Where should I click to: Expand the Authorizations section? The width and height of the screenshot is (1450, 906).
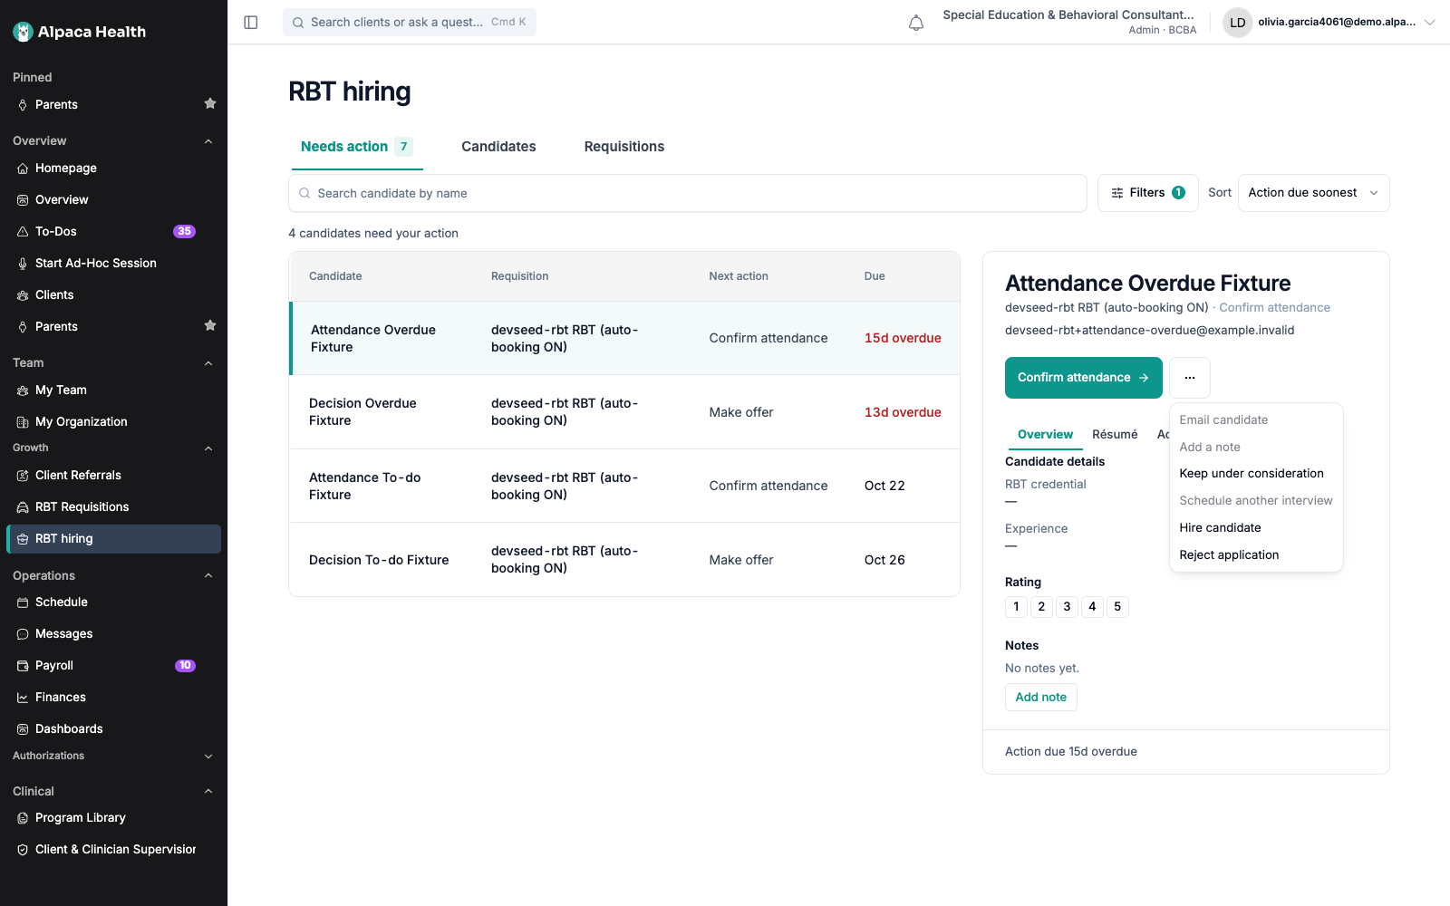pos(208,757)
